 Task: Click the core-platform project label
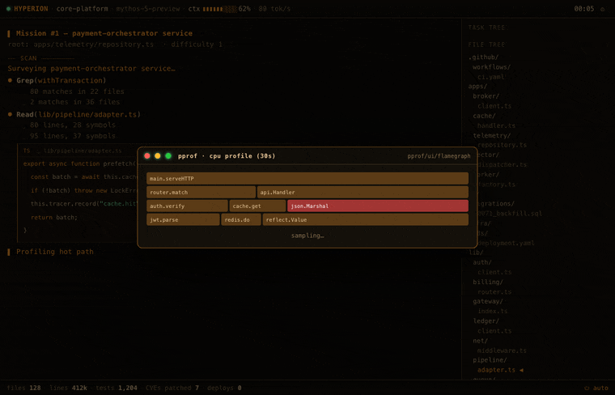point(82,9)
